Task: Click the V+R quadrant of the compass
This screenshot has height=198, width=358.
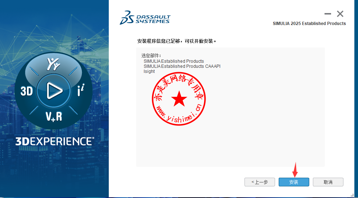Action: tap(54, 116)
